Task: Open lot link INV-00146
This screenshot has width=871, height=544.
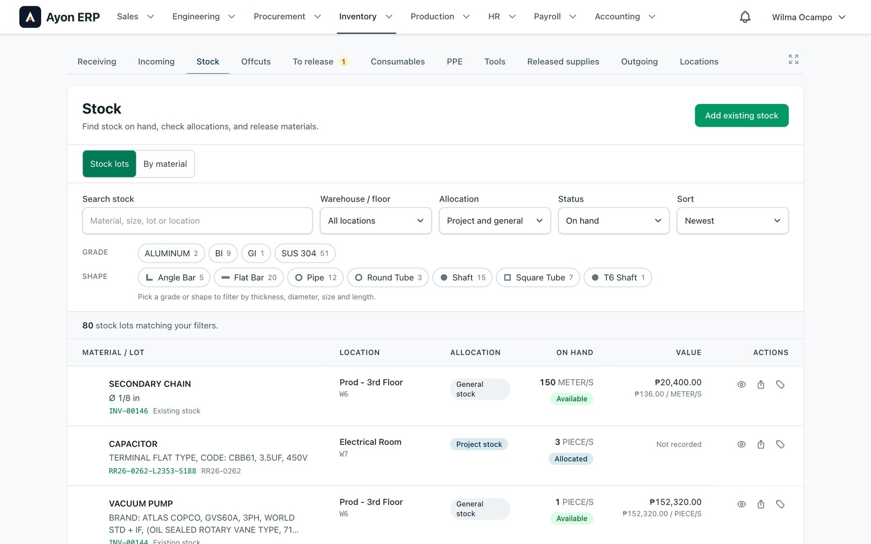Action: pos(128,411)
